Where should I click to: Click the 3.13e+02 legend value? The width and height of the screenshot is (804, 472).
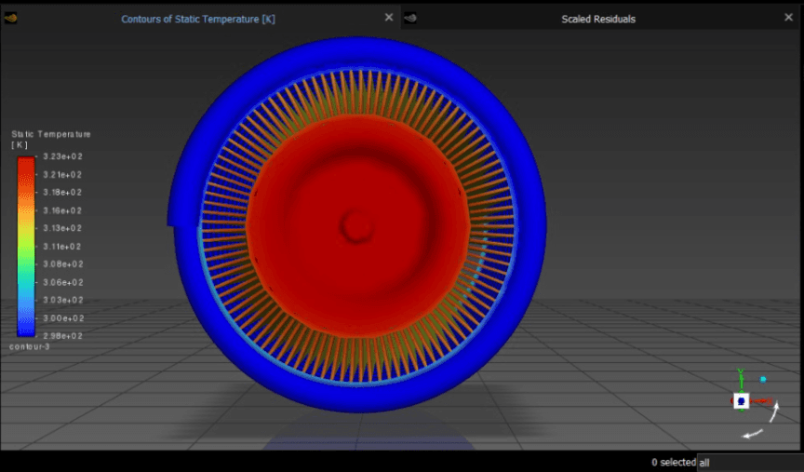pyautogui.click(x=62, y=228)
